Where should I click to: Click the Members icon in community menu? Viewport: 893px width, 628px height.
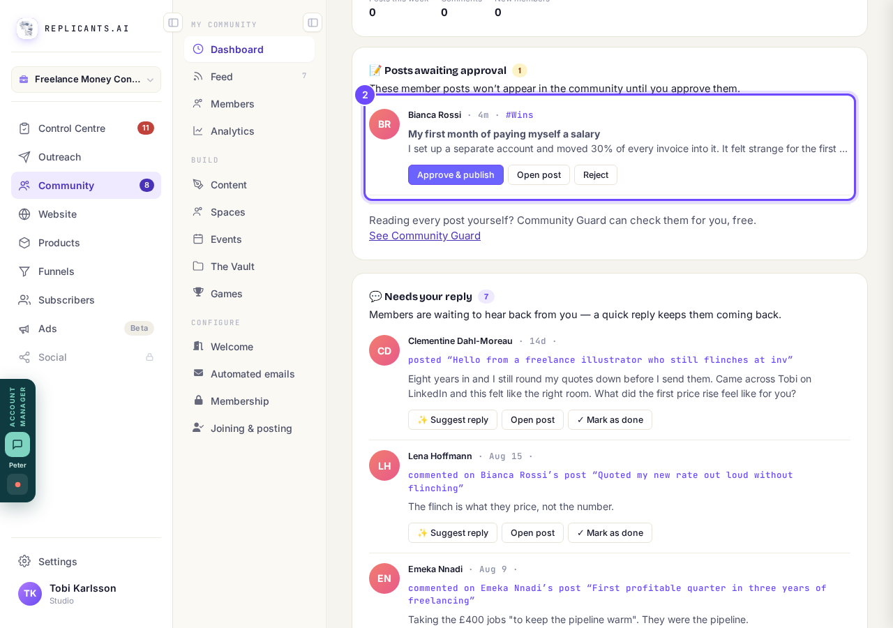[x=198, y=103]
